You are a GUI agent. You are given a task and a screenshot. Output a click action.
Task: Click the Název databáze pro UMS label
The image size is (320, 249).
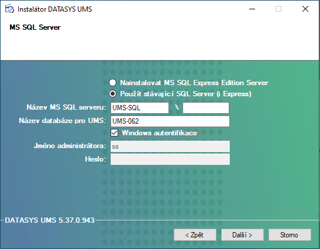(63, 121)
